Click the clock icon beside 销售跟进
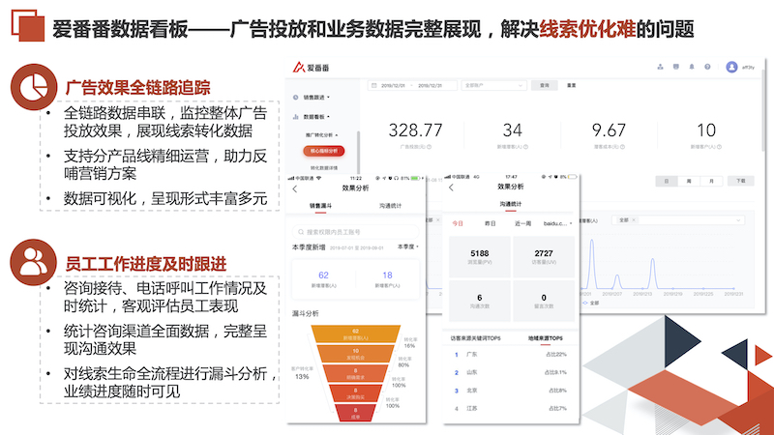The image size is (774, 435). pyautogui.click(x=296, y=98)
